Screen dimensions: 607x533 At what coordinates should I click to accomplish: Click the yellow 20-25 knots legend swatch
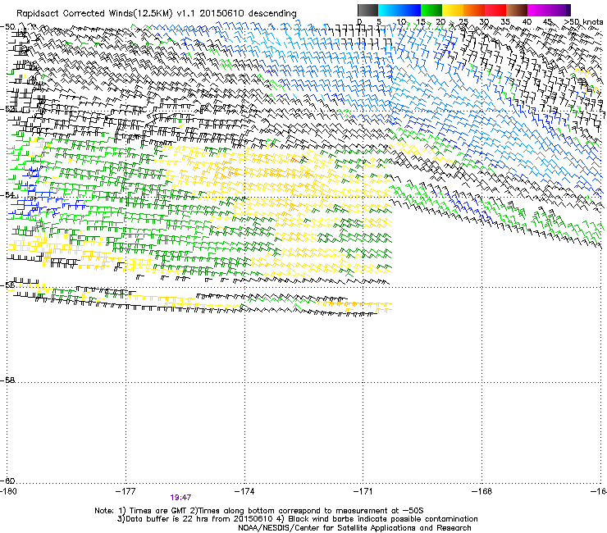pyautogui.click(x=453, y=10)
